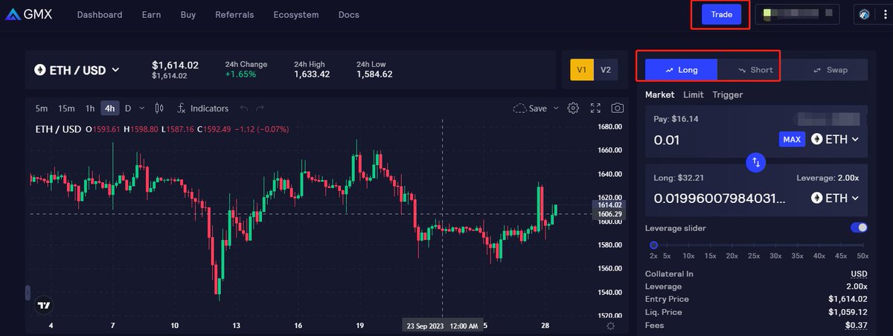The image size is (893, 336).
Task: Open the Pay token ETH dropdown
Action: pyautogui.click(x=835, y=139)
